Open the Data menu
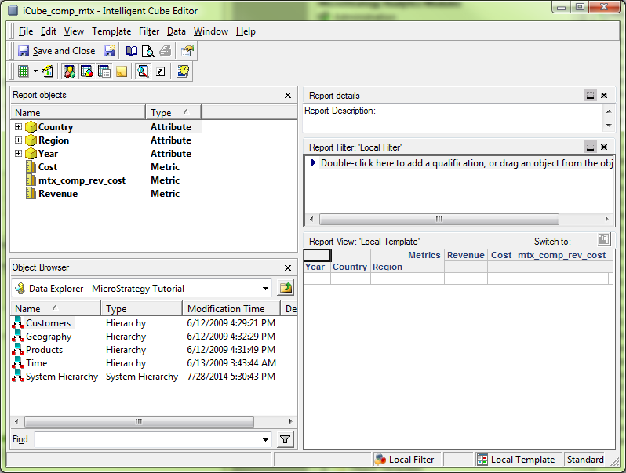This screenshot has height=473, width=626. (x=177, y=31)
